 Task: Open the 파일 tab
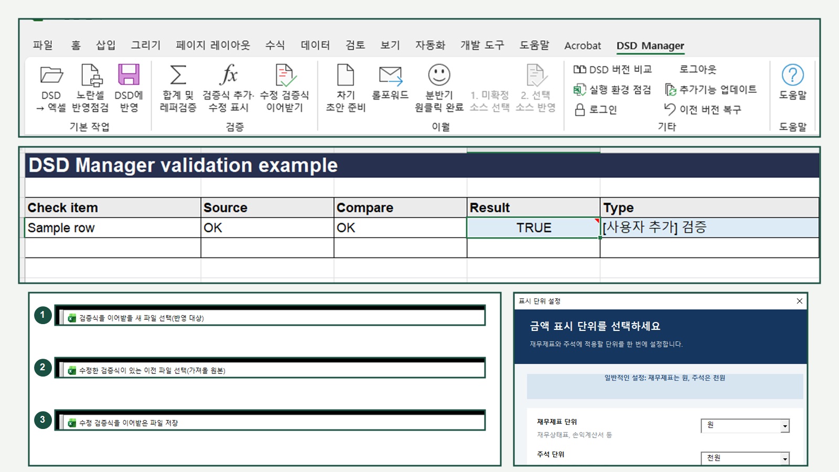point(43,45)
